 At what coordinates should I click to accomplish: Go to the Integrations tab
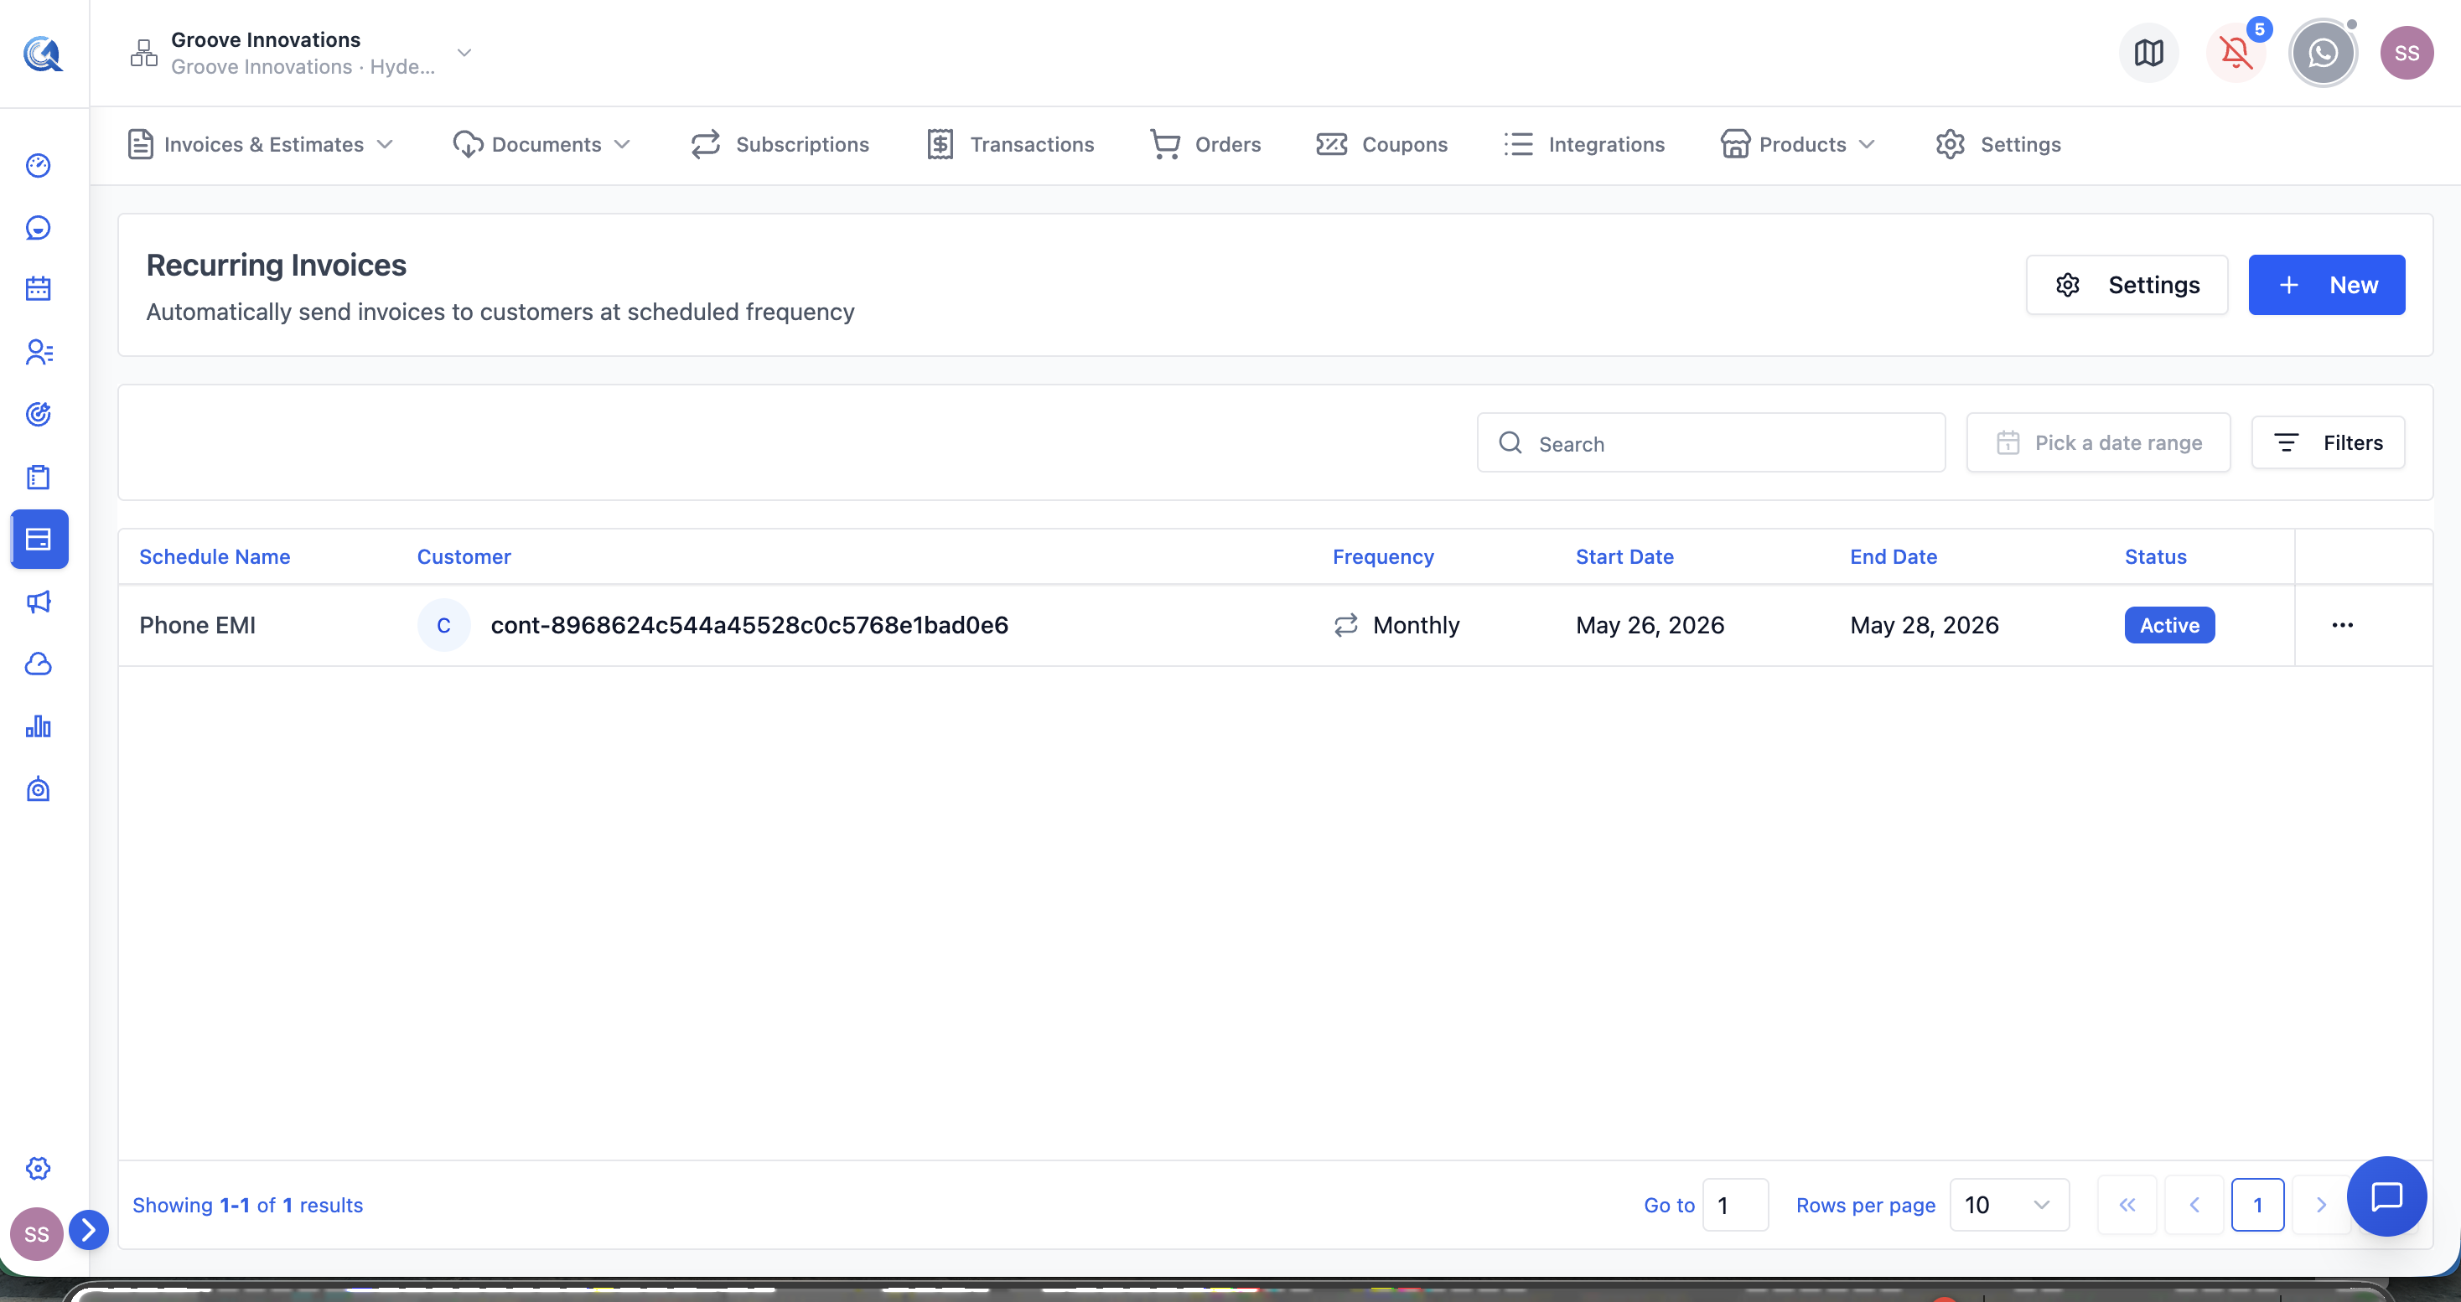click(1584, 144)
